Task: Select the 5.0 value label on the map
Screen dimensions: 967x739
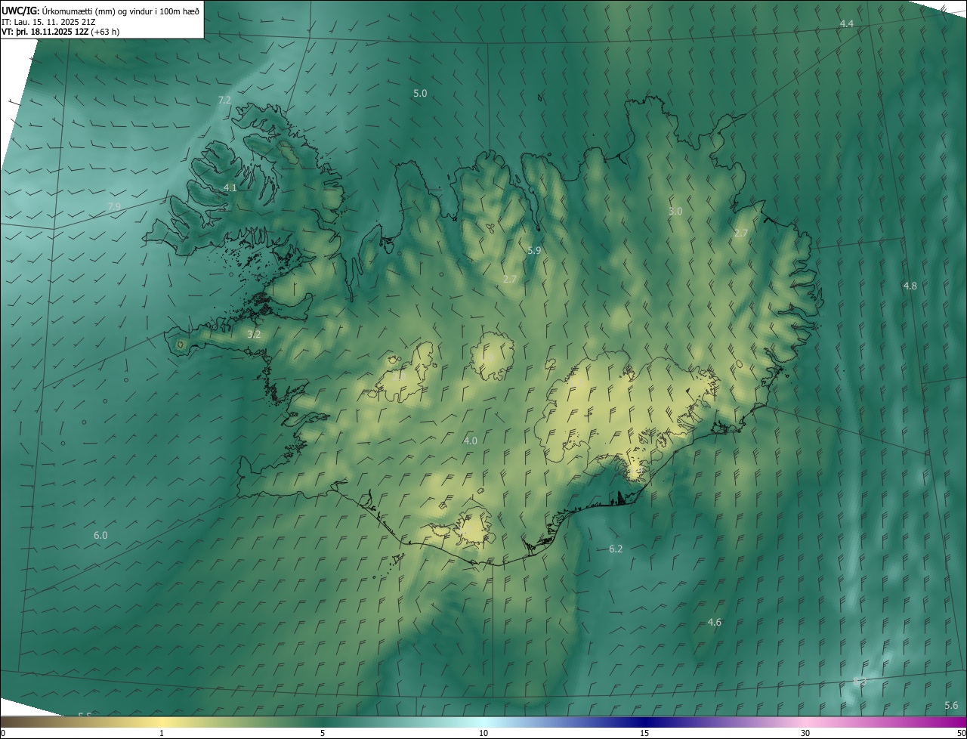Action: coord(420,93)
